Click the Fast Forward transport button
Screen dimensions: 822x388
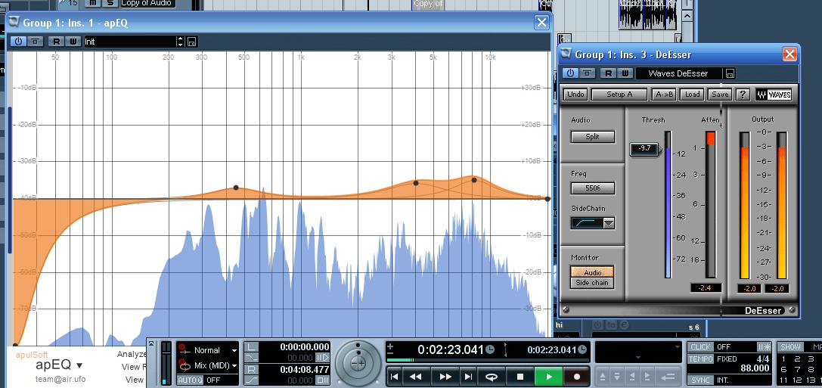445,377
